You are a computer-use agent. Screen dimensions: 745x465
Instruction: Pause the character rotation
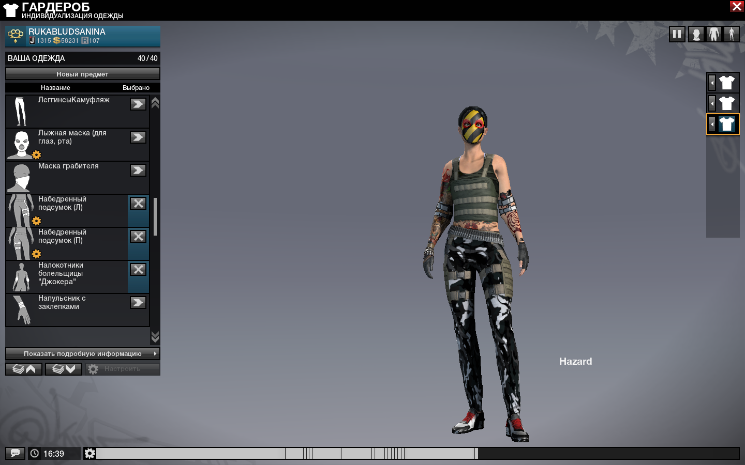[x=677, y=34]
